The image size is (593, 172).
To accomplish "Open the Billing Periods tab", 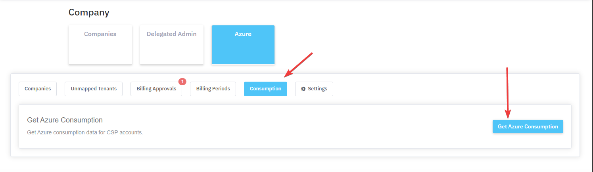I will pos(213,89).
